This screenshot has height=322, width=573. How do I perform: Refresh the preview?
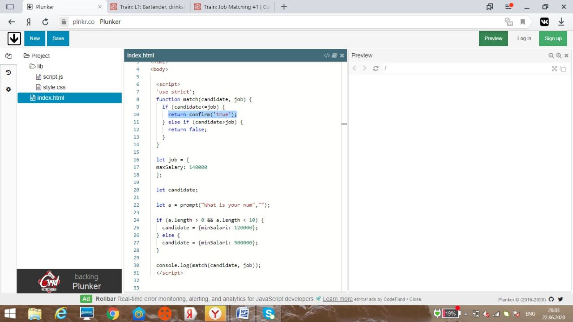376,68
